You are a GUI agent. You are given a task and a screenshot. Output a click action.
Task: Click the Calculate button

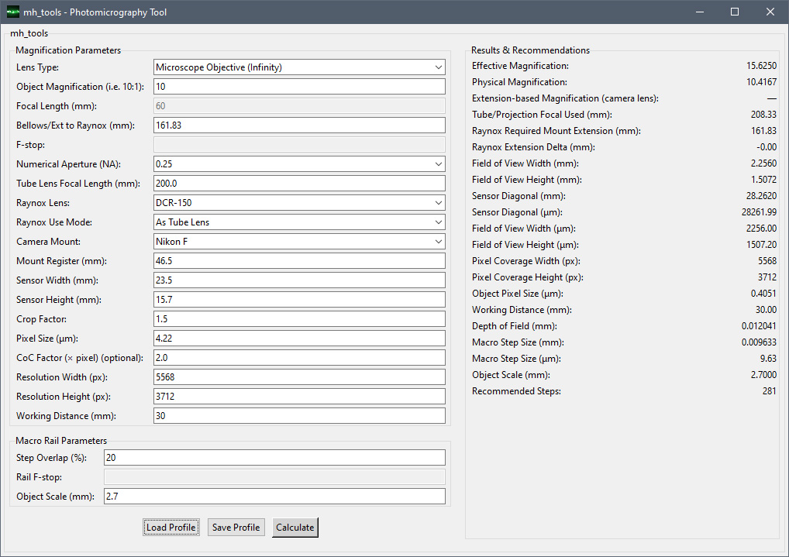pyautogui.click(x=295, y=528)
